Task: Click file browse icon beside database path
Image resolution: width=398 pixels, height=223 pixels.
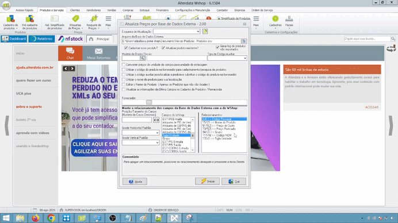Action: click(x=244, y=41)
